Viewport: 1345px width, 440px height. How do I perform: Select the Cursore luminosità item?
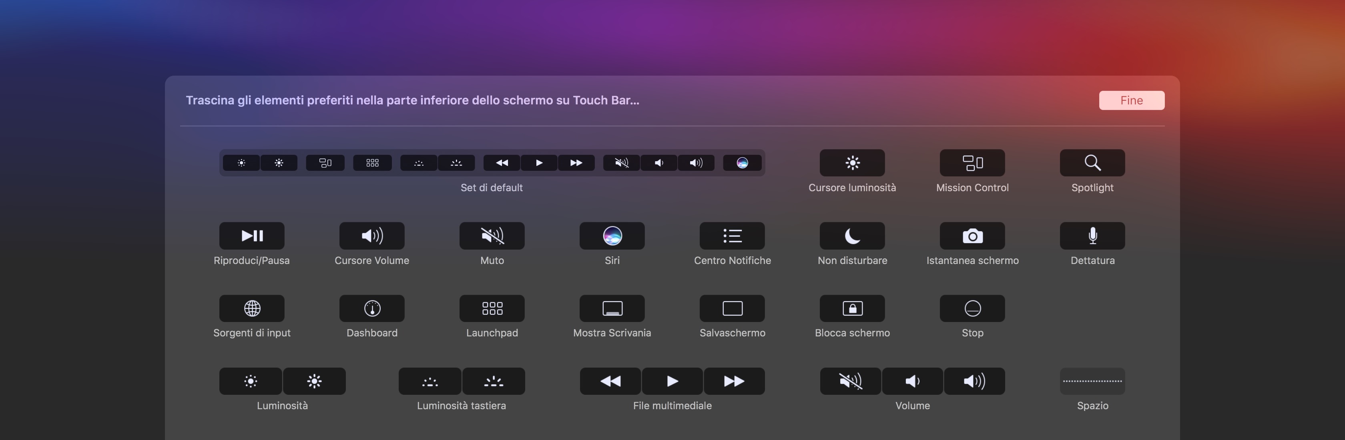(851, 163)
